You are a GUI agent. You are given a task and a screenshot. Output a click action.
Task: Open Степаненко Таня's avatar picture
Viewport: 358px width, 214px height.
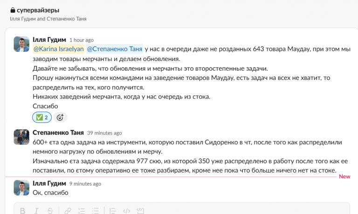21,137
